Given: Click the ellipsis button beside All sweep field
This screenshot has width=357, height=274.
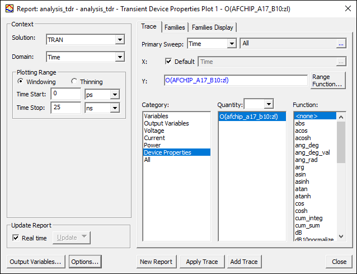Looking at the screenshot, I should 341,44.
